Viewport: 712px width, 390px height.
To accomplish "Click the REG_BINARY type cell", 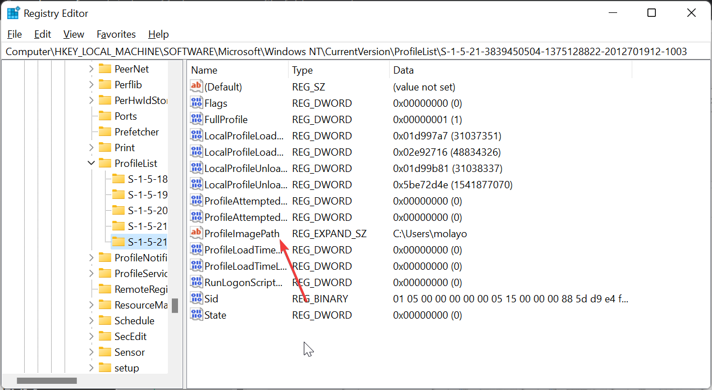I will 320,298.
